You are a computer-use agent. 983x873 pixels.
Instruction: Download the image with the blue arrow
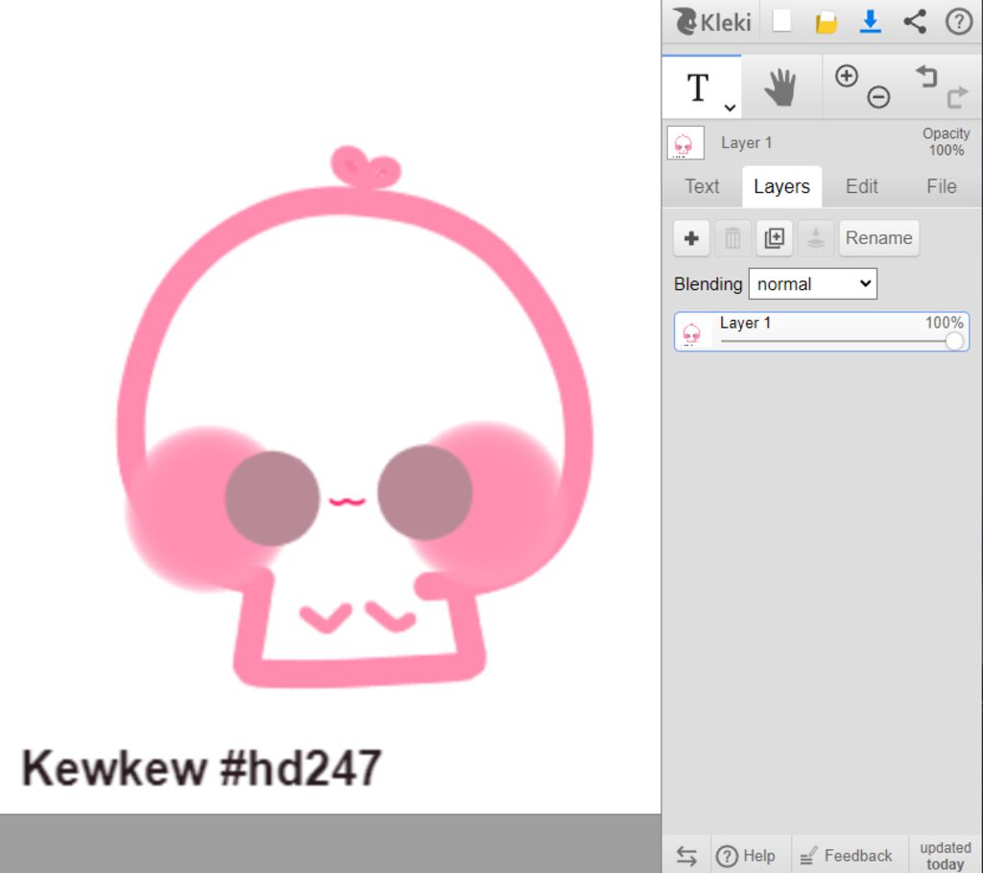tap(870, 22)
